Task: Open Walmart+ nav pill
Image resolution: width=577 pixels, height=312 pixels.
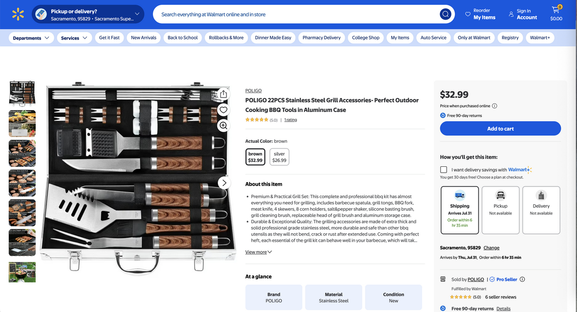Action: [x=540, y=37]
